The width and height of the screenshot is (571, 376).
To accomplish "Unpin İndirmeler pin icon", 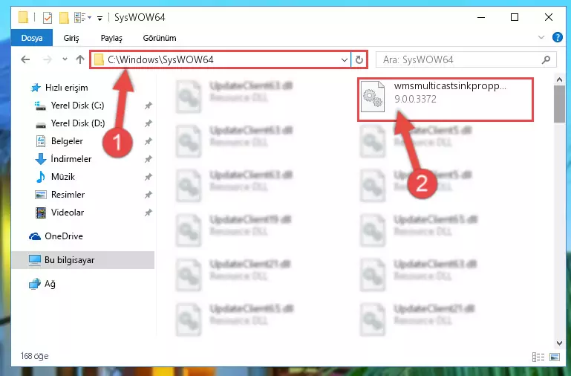I will coord(148,159).
